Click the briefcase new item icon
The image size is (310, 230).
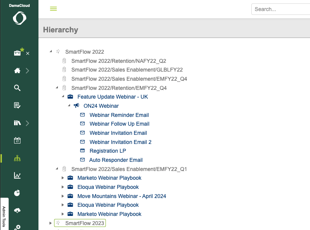coord(18,53)
